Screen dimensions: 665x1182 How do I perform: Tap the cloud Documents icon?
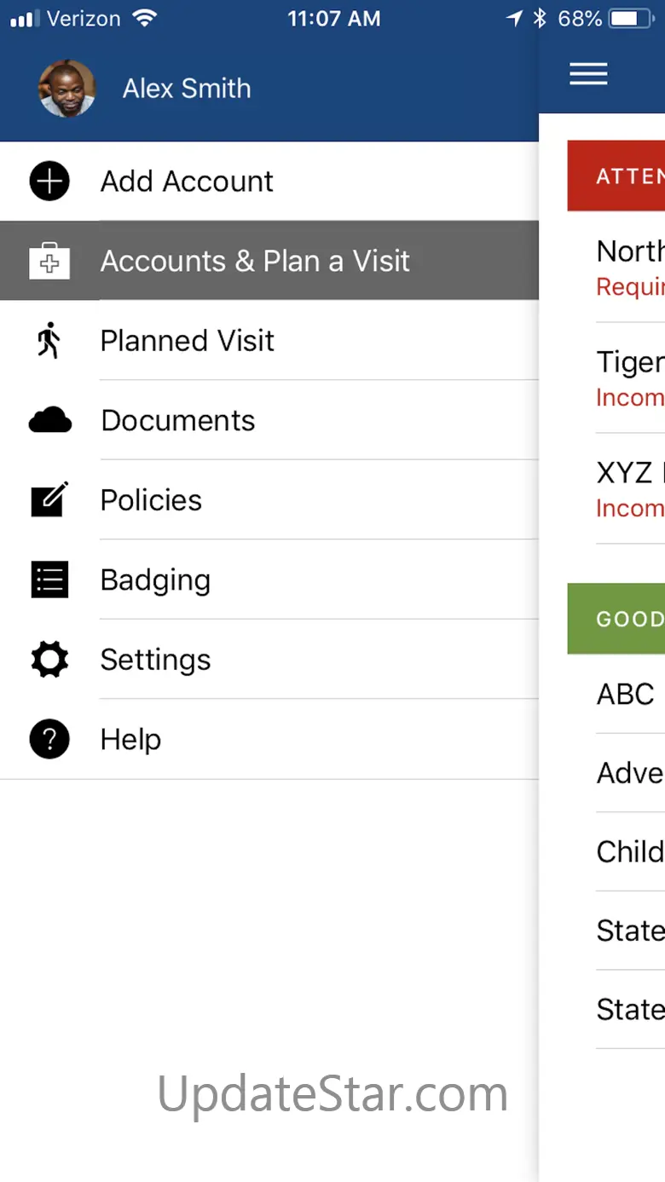[x=49, y=420]
